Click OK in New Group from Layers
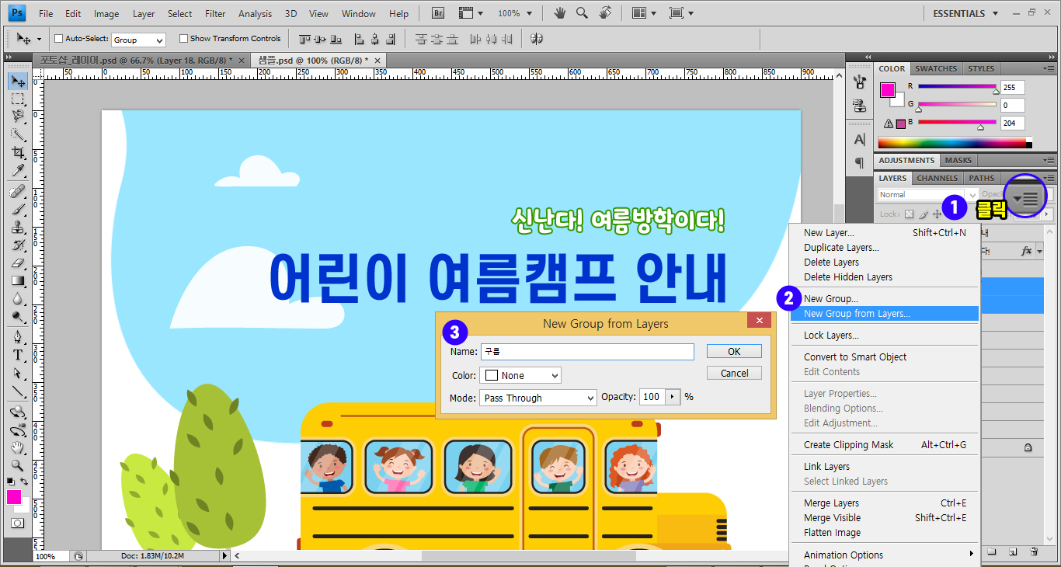Viewport: 1061px width, 567px height. pyautogui.click(x=734, y=352)
